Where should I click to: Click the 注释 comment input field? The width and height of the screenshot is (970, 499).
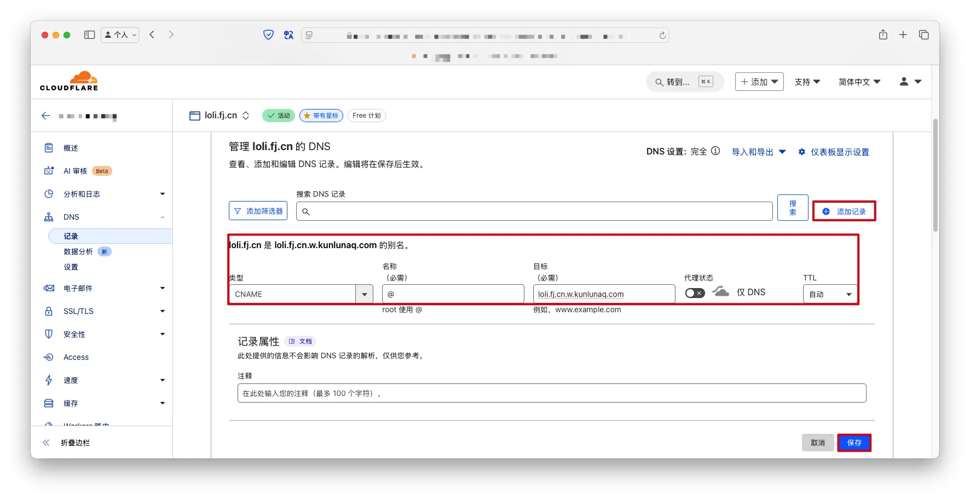[551, 393]
